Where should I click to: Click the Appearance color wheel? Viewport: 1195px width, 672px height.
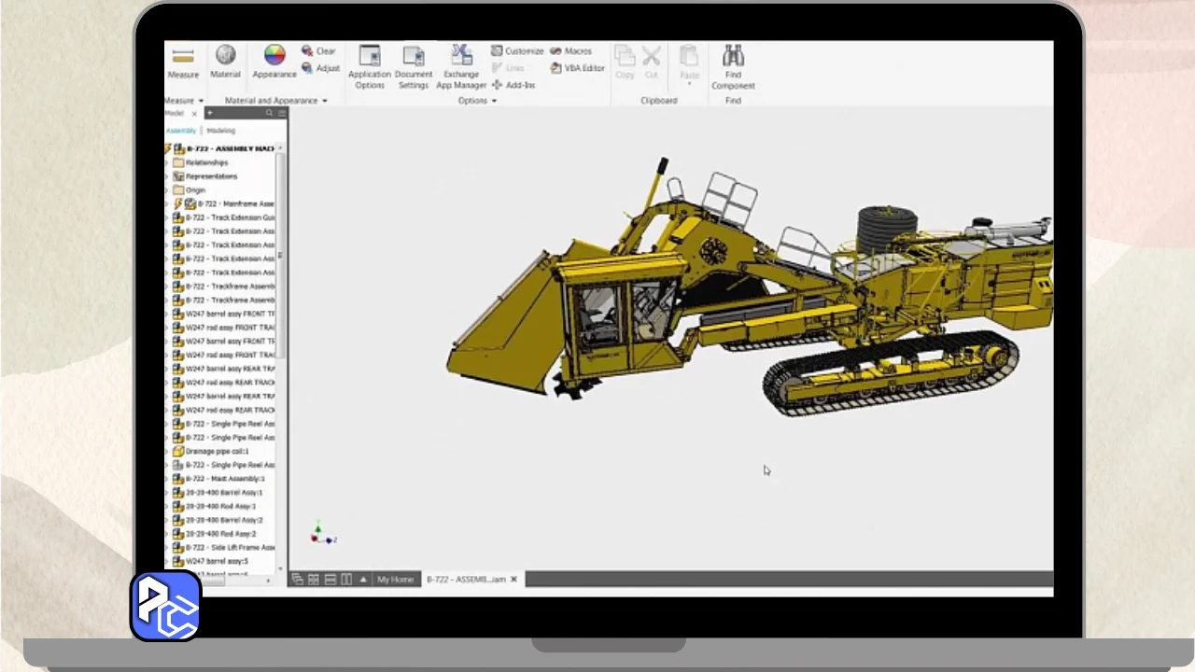click(x=274, y=56)
